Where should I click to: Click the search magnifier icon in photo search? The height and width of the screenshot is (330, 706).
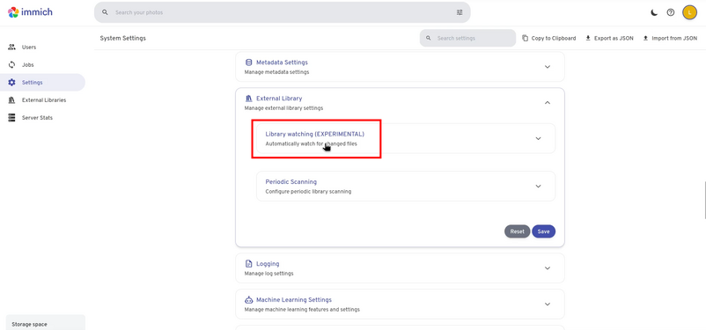(105, 12)
